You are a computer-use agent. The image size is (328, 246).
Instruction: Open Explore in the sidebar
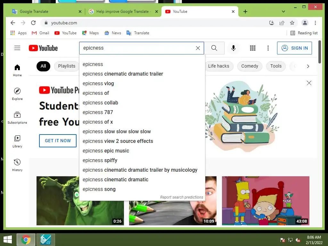tap(17, 94)
